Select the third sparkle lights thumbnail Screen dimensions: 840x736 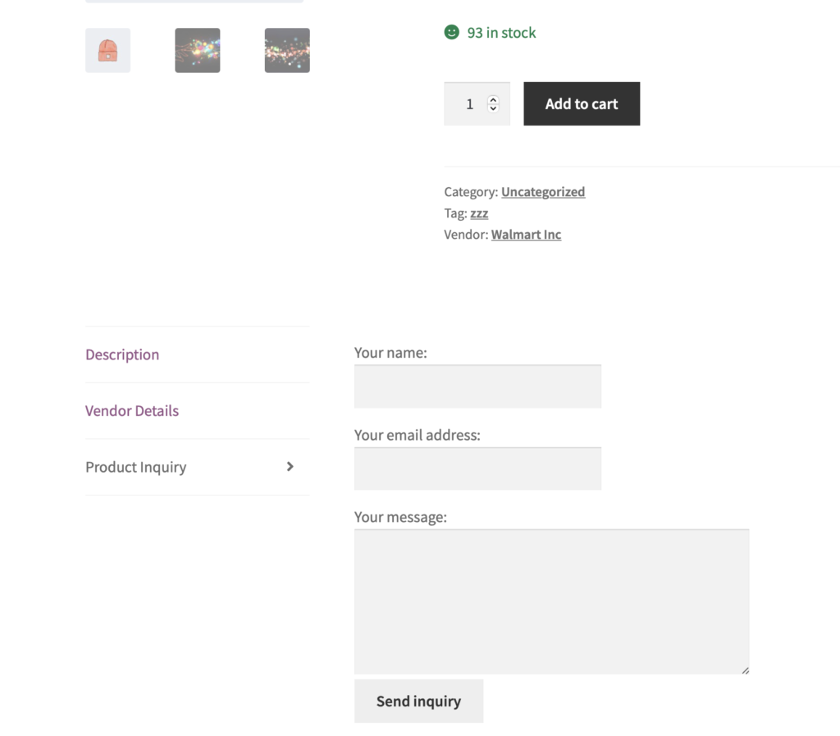click(x=287, y=50)
